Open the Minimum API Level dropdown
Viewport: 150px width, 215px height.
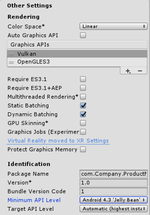coord(113,200)
